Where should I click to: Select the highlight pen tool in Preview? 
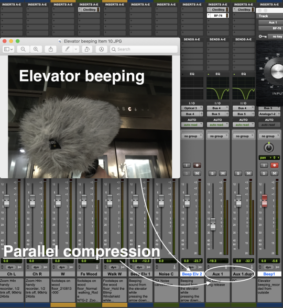(68, 49)
